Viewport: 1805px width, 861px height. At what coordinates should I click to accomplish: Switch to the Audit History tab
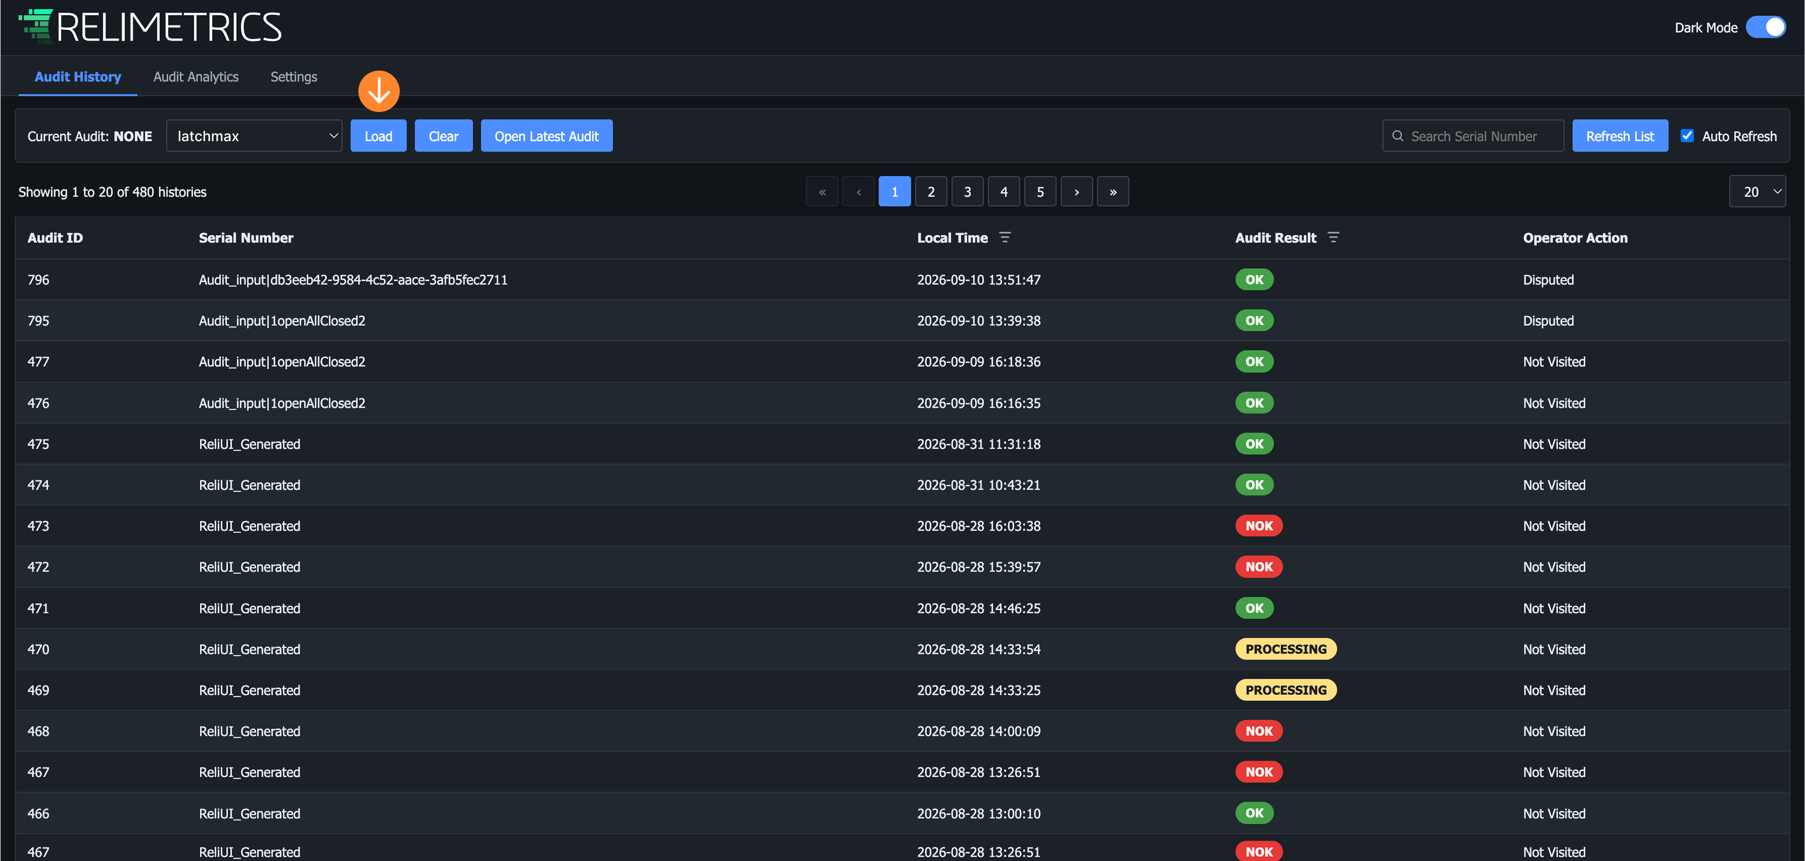(x=78, y=77)
